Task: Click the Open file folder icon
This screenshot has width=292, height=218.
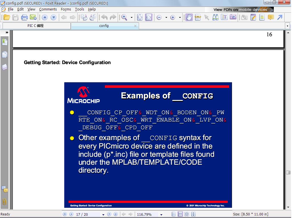Action: click(7, 18)
